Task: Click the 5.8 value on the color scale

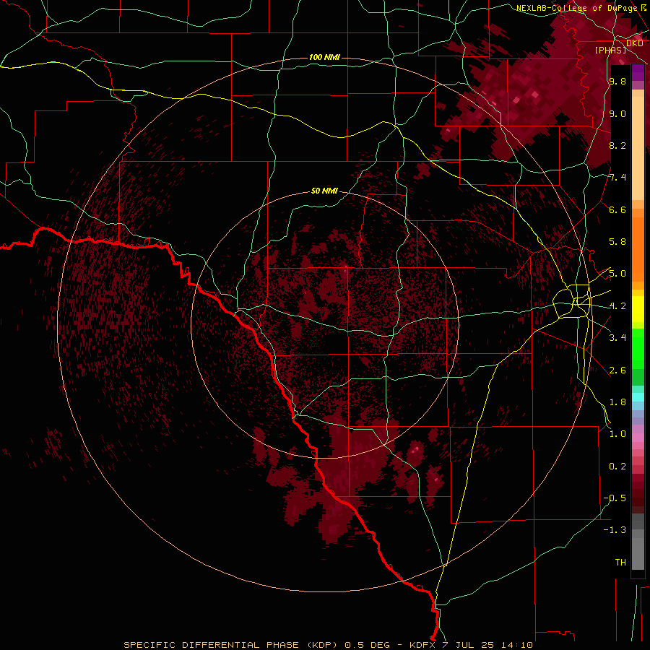Action: pyautogui.click(x=617, y=242)
